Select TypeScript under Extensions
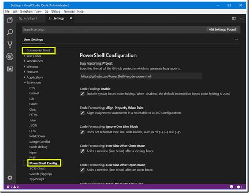This screenshot has height=193, width=249. [x=37, y=179]
